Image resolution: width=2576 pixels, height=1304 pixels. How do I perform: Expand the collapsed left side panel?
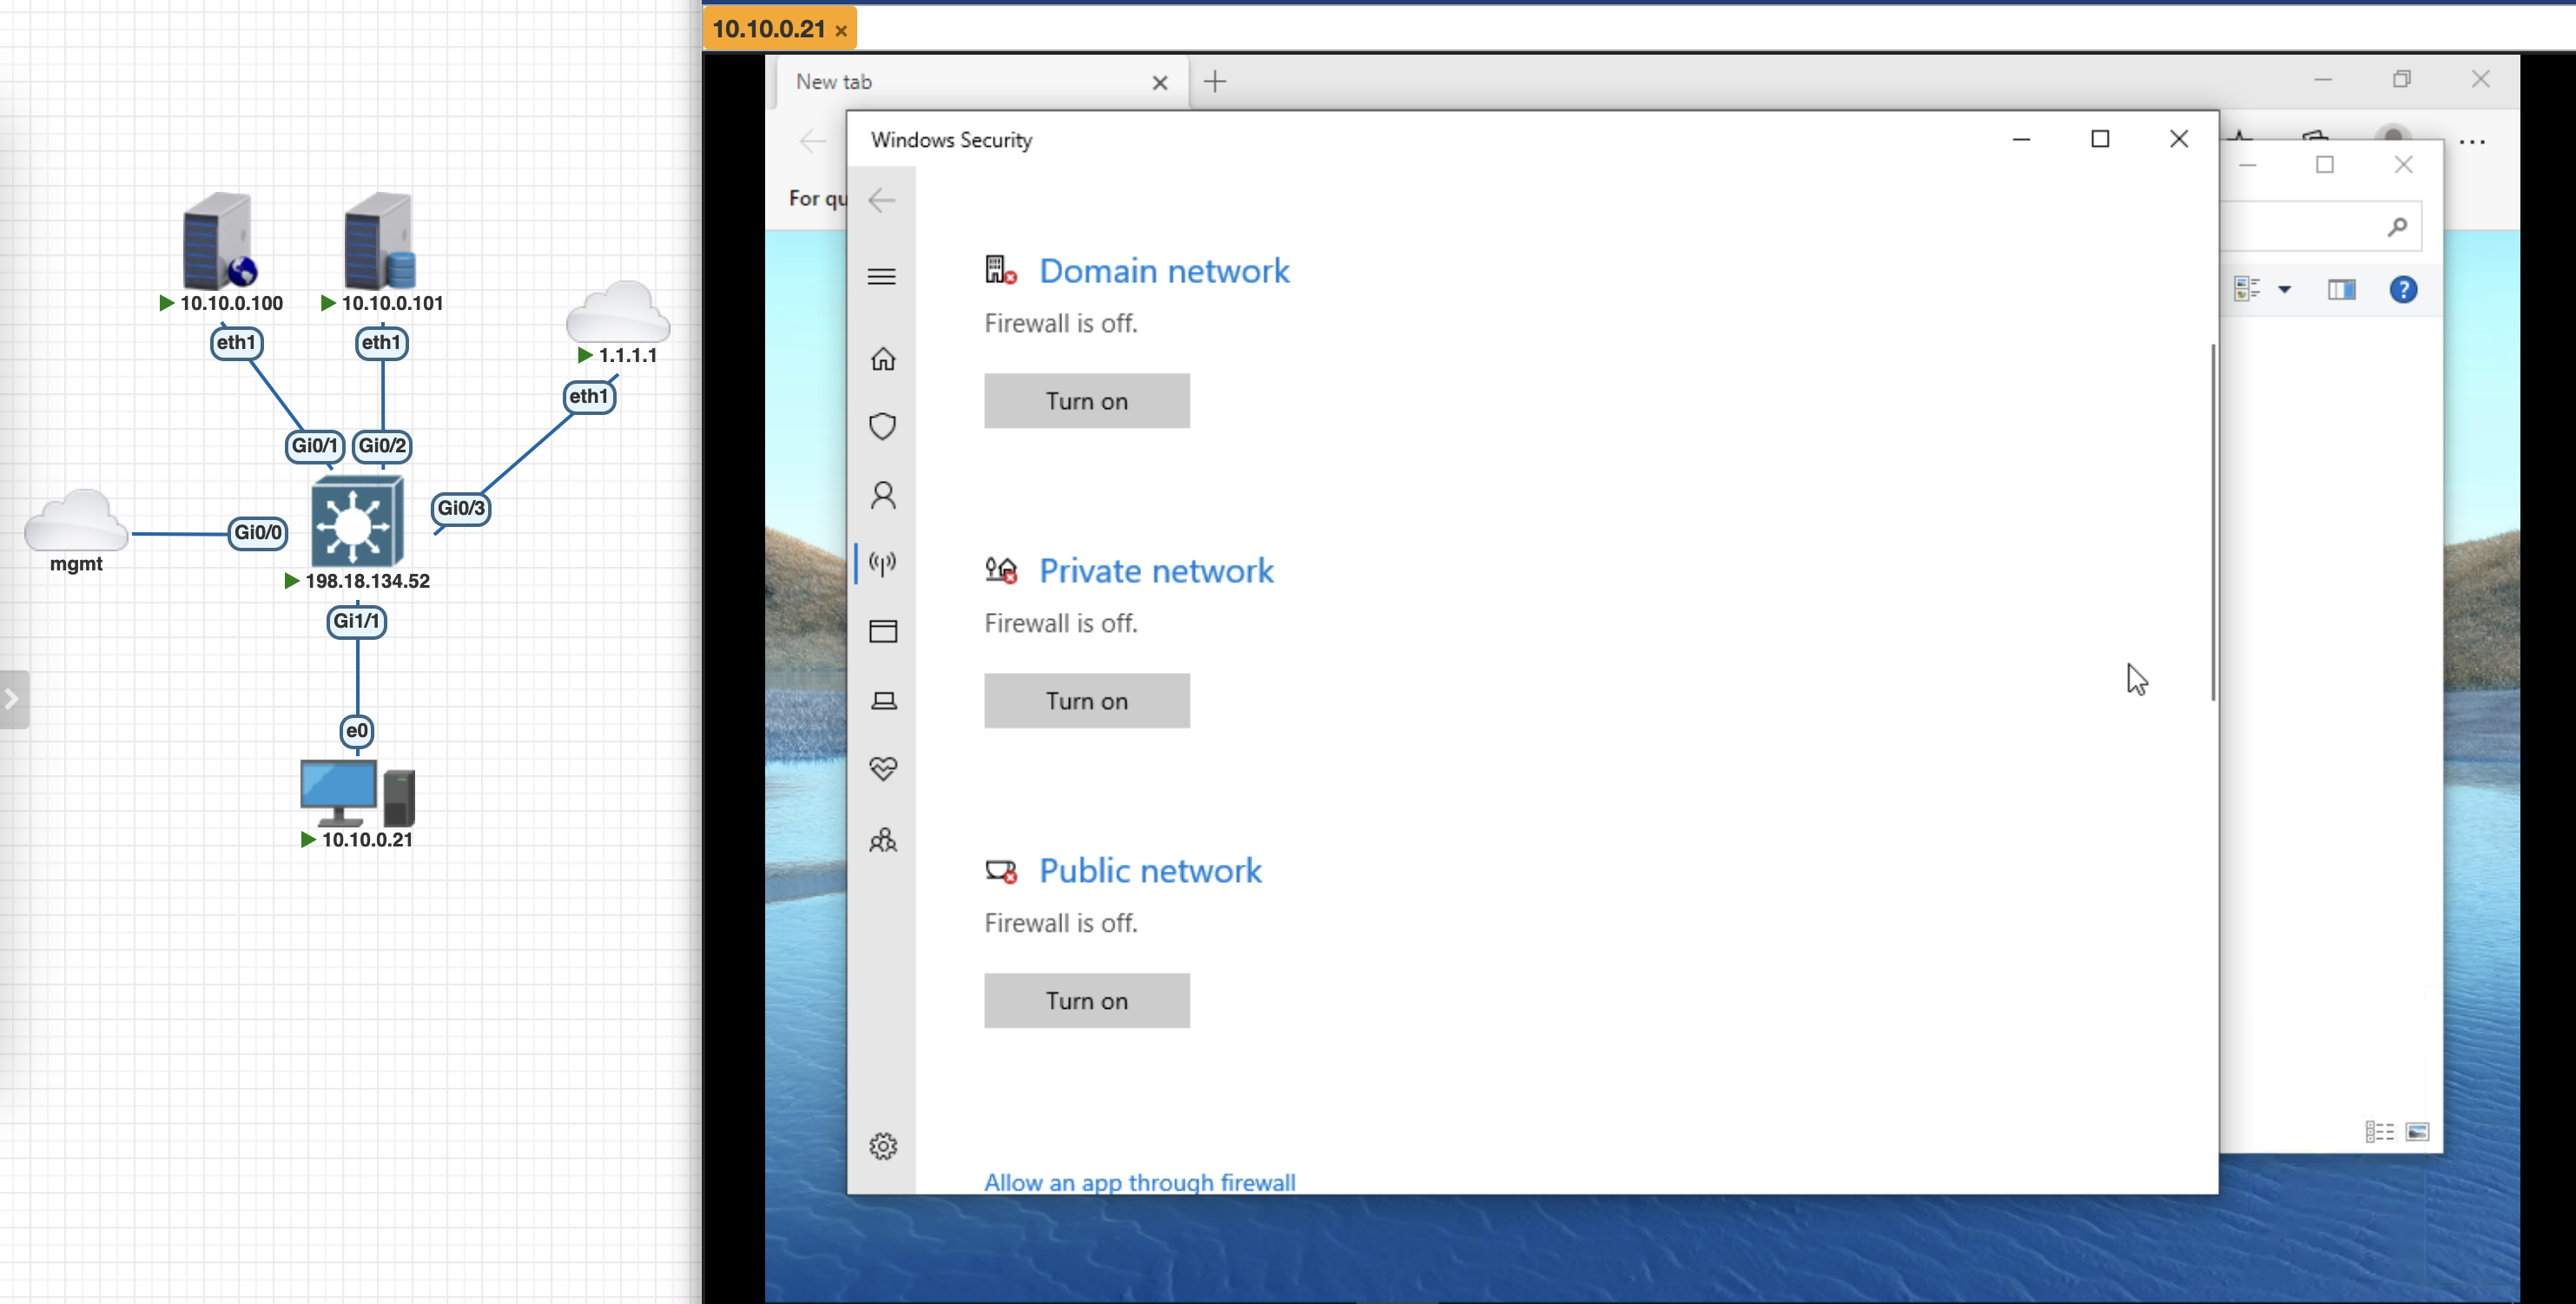click(x=12, y=700)
